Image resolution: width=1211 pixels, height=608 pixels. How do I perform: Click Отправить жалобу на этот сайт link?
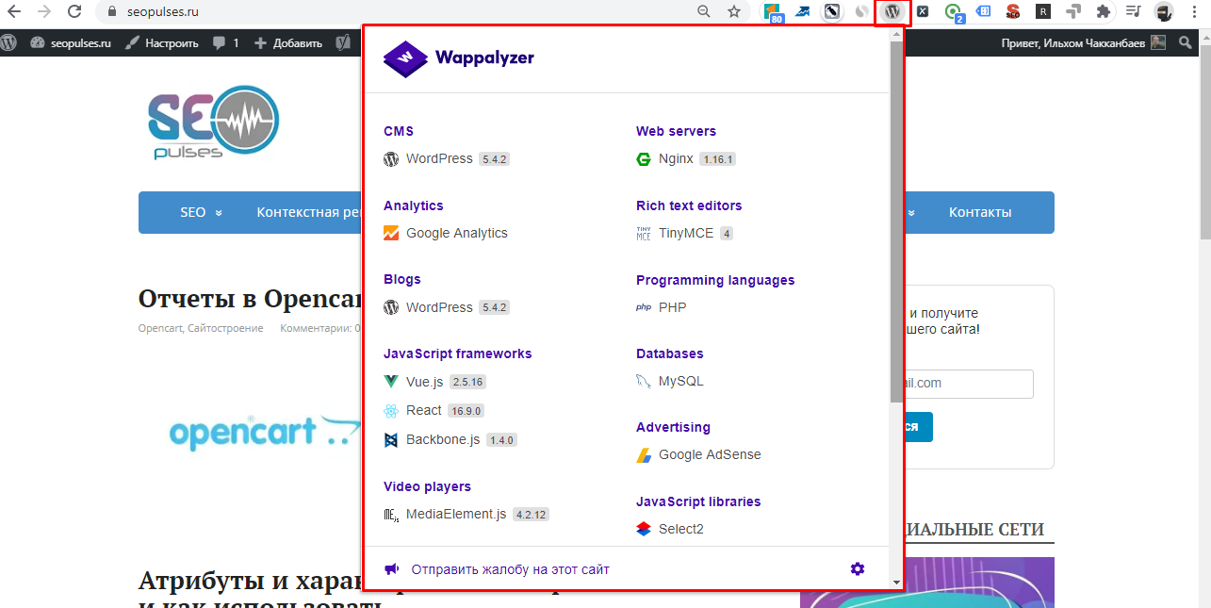pos(510,569)
